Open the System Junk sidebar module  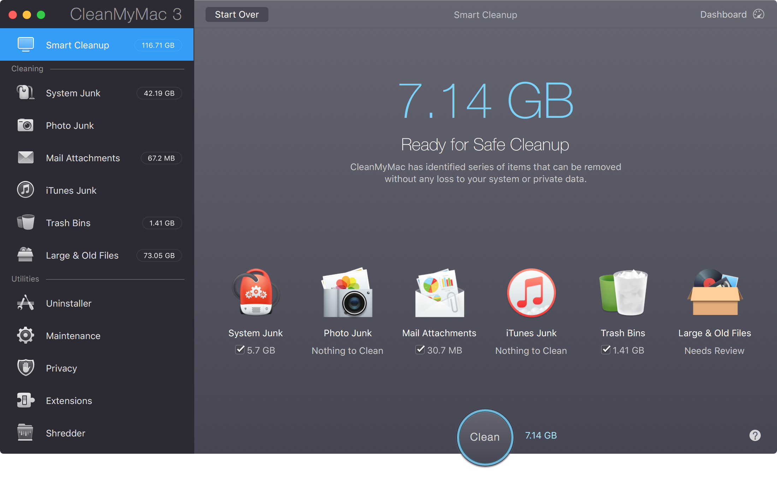pos(97,93)
